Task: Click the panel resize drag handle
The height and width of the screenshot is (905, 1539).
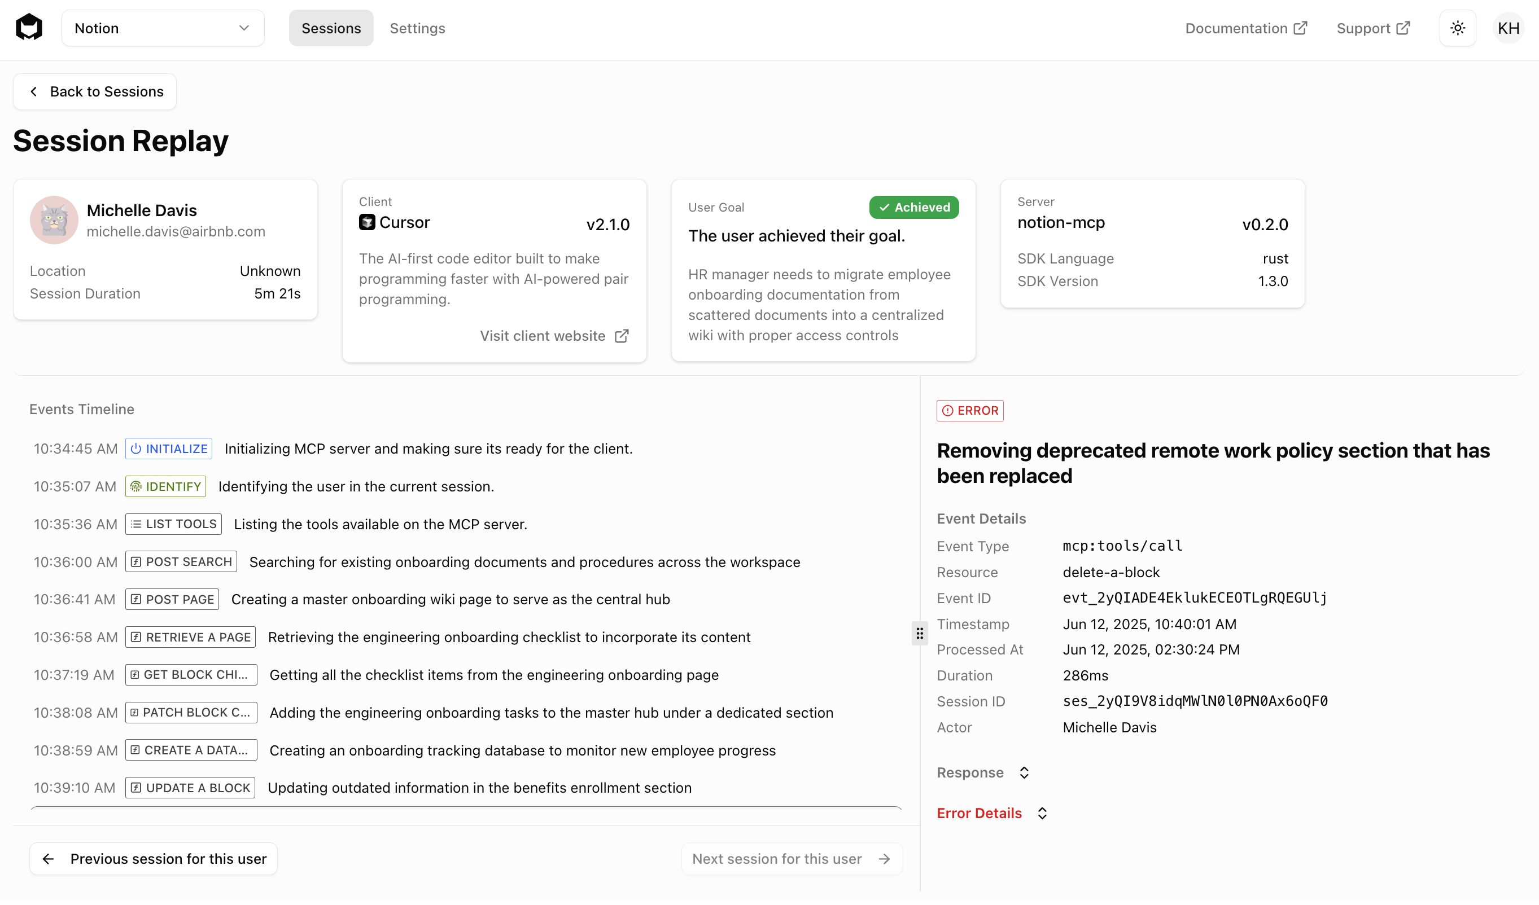Action: [x=920, y=634]
